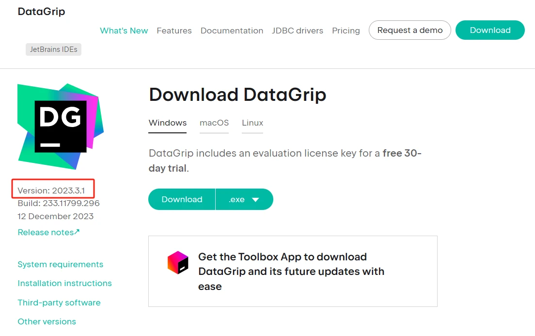535x336 pixels.
Task: Open Installation instructions link
Action: (65, 284)
